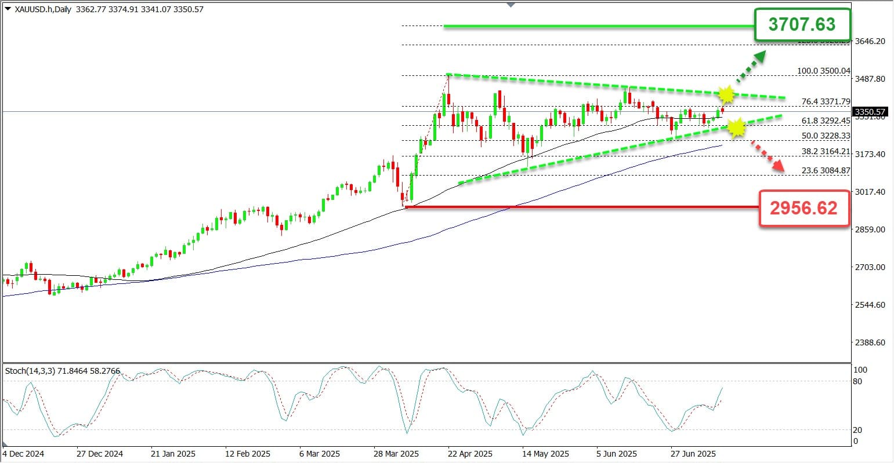Screen dimensions: 894x463
Task: Select the 61.8 3292.45 Fibonacci level label
Action: tap(826, 121)
